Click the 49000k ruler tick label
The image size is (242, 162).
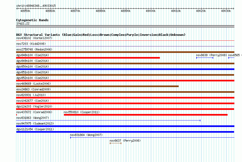151,11
